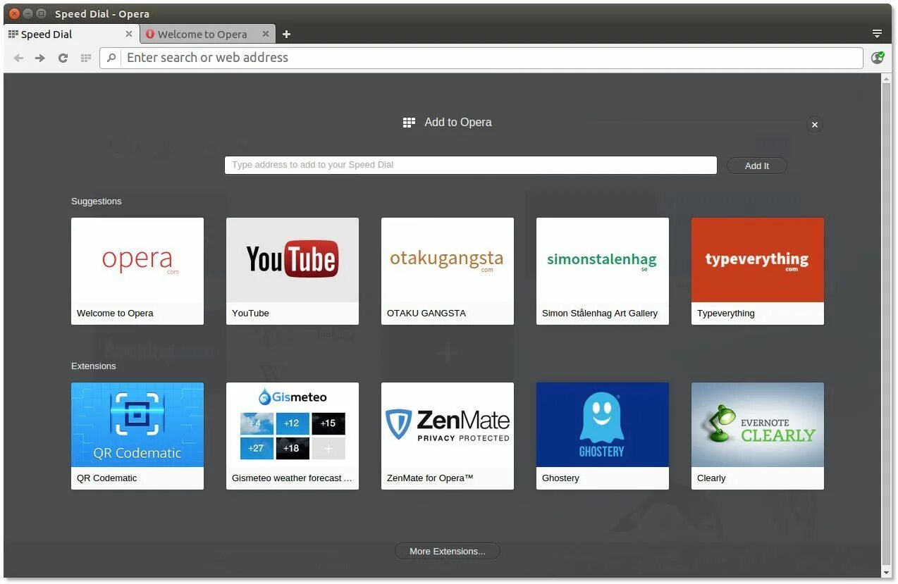The width and height of the screenshot is (898, 584).
Task: Click 'Gismeteo weather forecast' caption
Action: coord(292,478)
